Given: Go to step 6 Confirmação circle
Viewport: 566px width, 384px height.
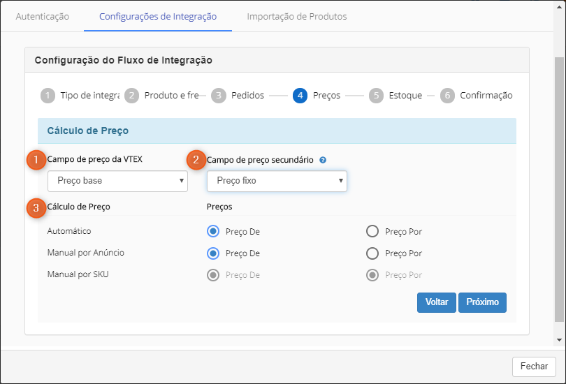Looking at the screenshot, I should point(447,96).
